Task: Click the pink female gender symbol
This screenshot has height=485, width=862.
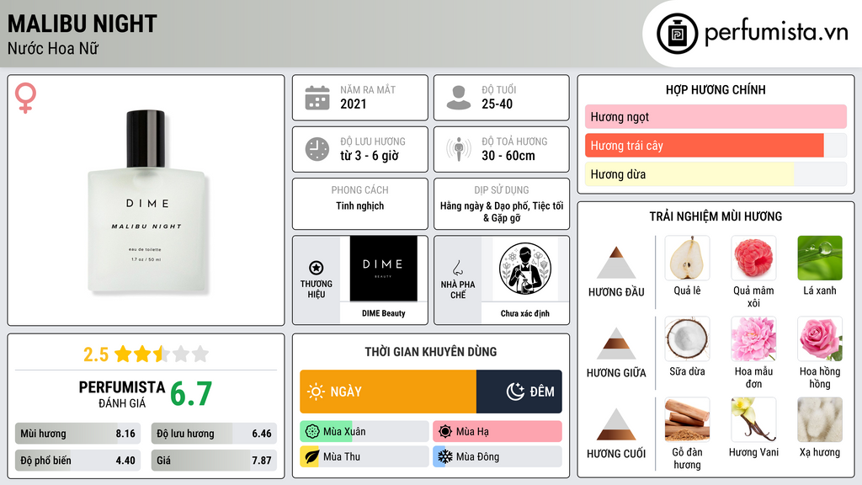Action: [25, 98]
